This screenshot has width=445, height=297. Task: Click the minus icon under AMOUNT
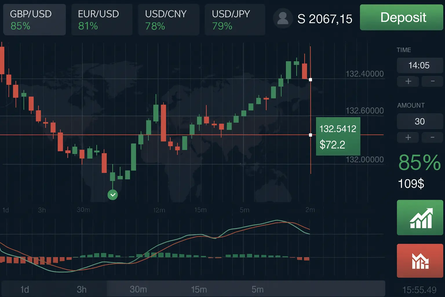coord(432,137)
